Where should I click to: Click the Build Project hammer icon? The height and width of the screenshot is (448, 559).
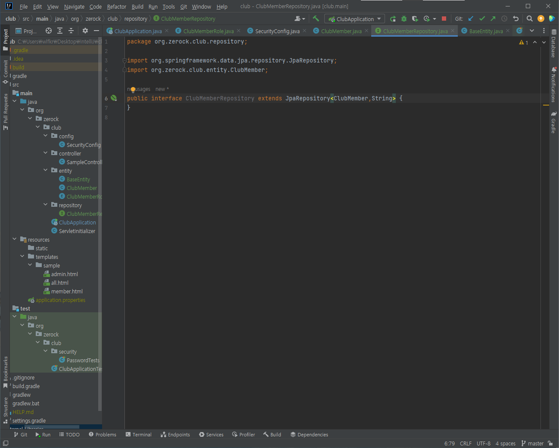tap(316, 19)
